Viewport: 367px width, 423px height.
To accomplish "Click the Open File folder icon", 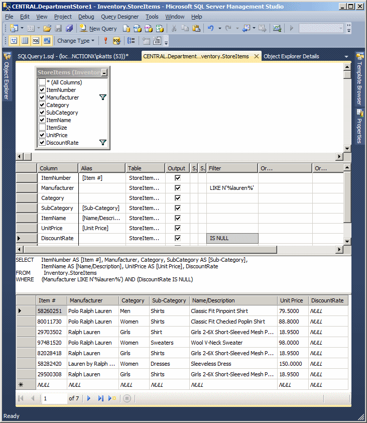I will click(x=47, y=28).
